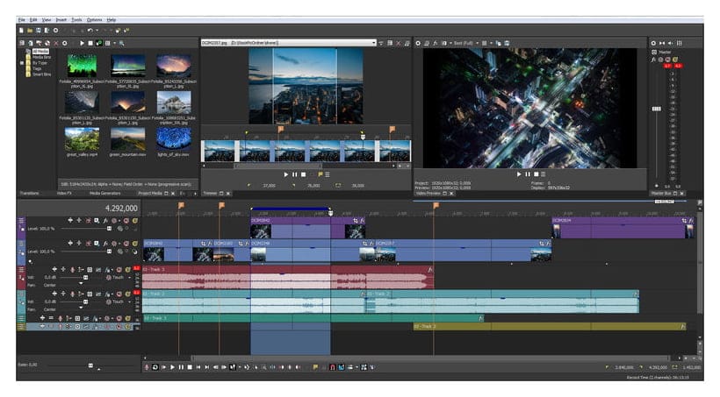Click the red Remove icon in Trimmer toolbar

(x=398, y=43)
